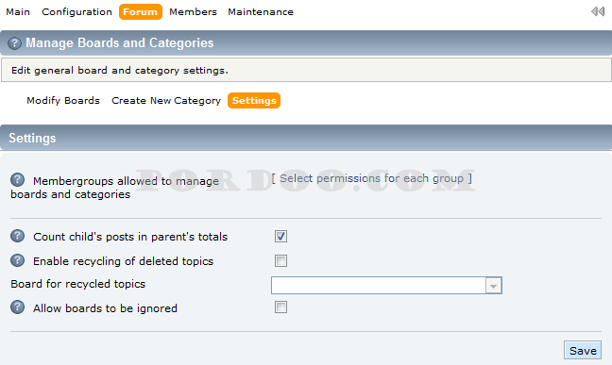Open the Configuration menu

pos(76,12)
